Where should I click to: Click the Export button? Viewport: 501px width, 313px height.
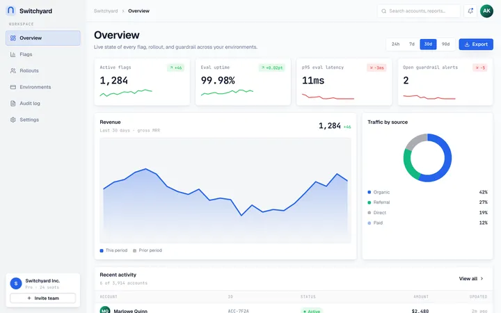pos(476,44)
